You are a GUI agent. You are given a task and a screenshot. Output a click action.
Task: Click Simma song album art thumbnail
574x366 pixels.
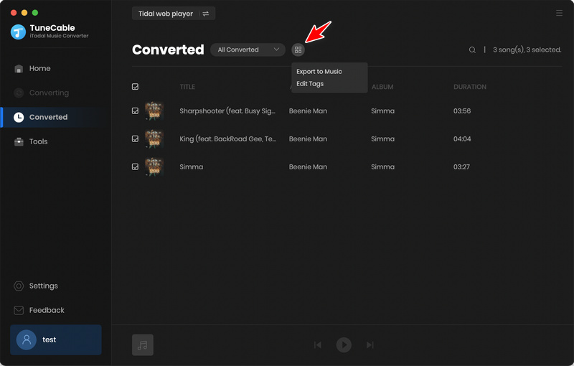coord(154,166)
